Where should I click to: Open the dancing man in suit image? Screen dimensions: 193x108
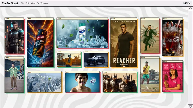[150, 37]
